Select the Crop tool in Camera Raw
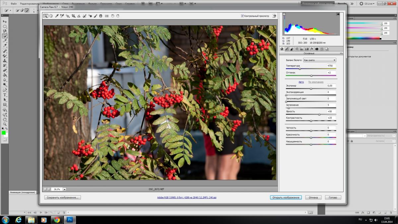Screen dimensions: 398x224 [x=74, y=16]
